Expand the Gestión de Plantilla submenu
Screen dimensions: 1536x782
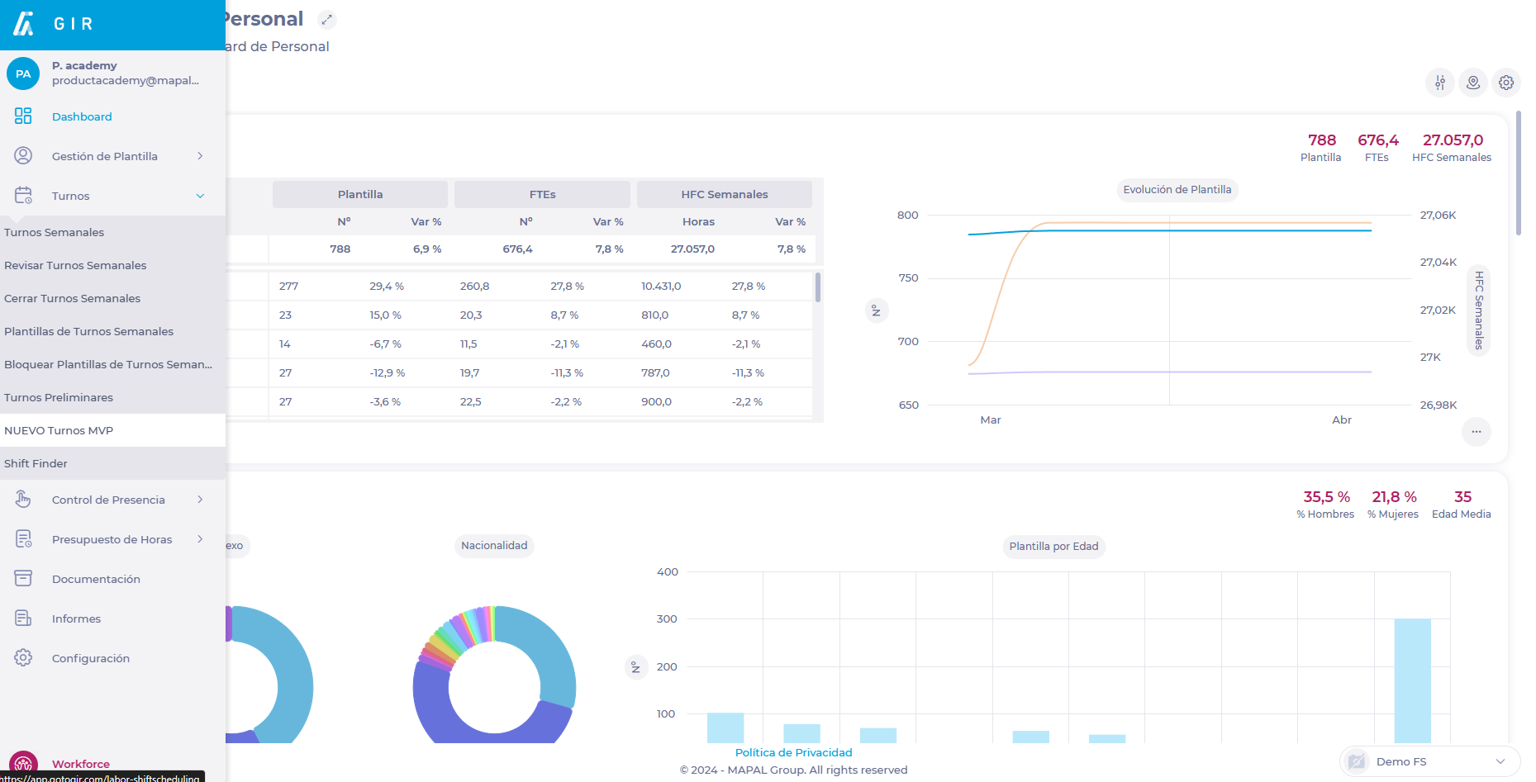(200, 156)
